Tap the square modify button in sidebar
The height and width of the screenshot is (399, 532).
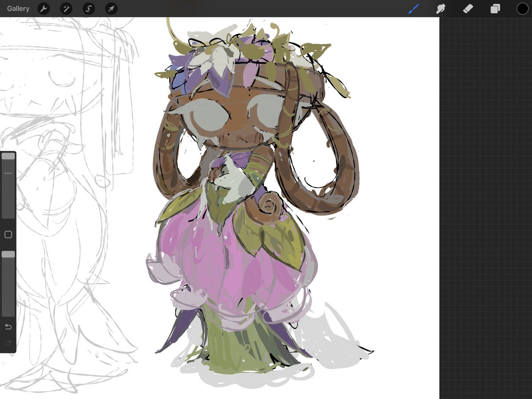[x=8, y=235]
